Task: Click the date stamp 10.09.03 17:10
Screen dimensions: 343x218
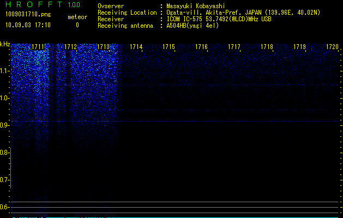Action: [28, 25]
